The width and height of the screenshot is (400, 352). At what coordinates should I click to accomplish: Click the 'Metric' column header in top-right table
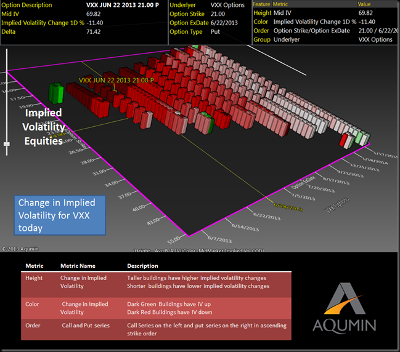click(280, 4)
